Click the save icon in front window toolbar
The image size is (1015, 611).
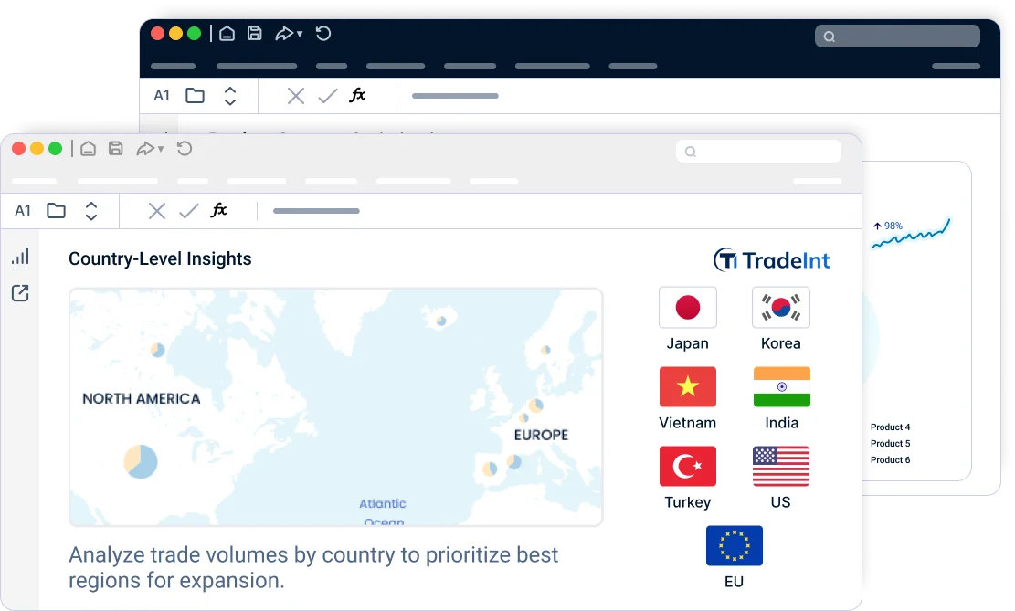click(116, 149)
